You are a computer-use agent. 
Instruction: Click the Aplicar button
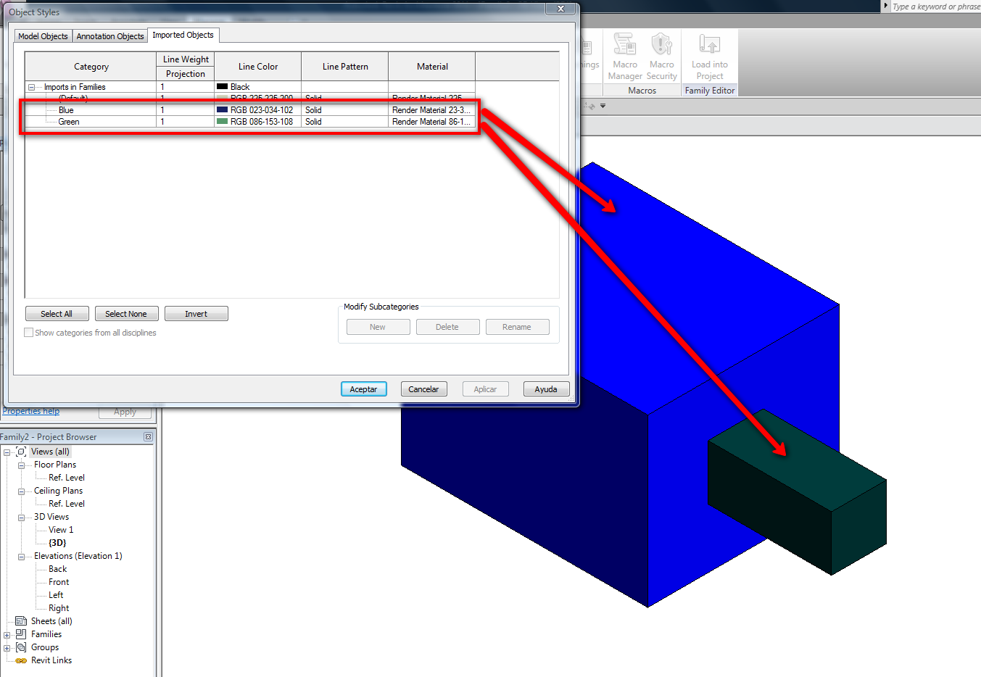(x=485, y=389)
